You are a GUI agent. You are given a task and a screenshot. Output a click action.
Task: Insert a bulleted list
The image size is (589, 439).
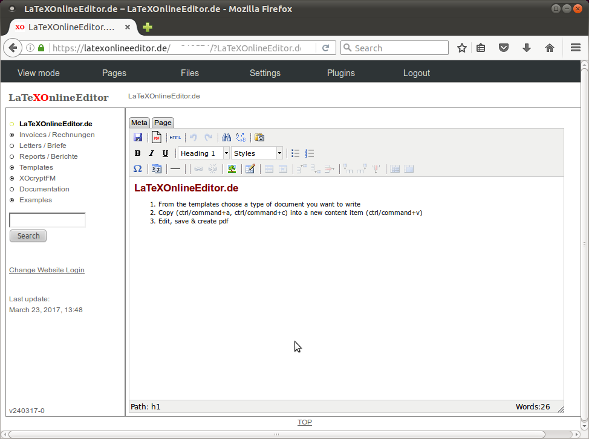click(x=295, y=153)
